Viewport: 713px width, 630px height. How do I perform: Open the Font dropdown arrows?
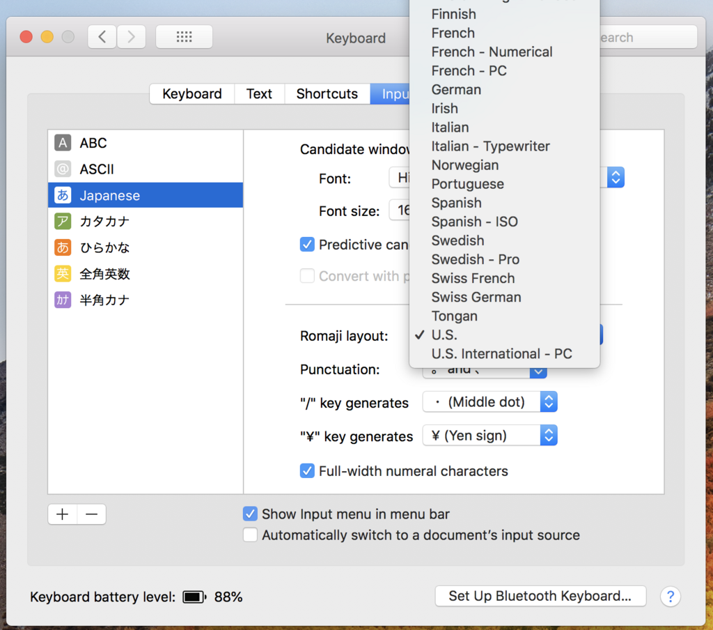[x=616, y=178]
